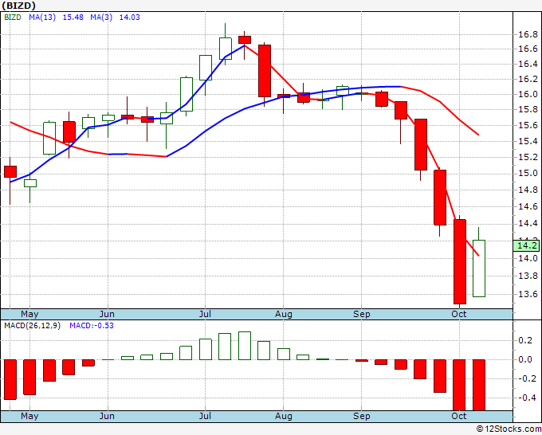Screen dimensions: 542x435
Task: Select the MACD:-0.53 value readout
Action: (x=92, y=326)
